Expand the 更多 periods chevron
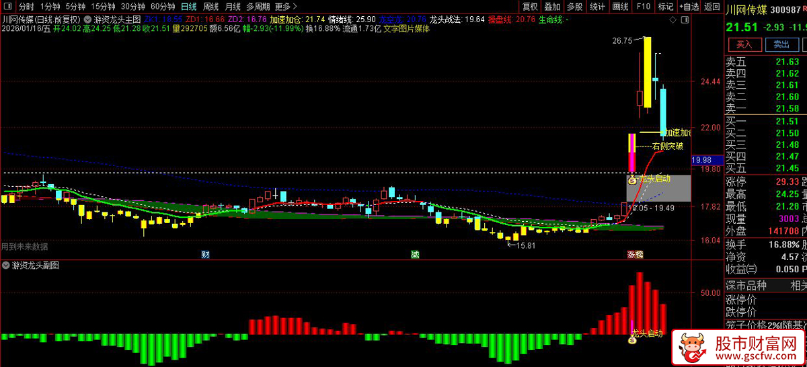807x367 pixels. pyautogui.click(x=297, y=7)
